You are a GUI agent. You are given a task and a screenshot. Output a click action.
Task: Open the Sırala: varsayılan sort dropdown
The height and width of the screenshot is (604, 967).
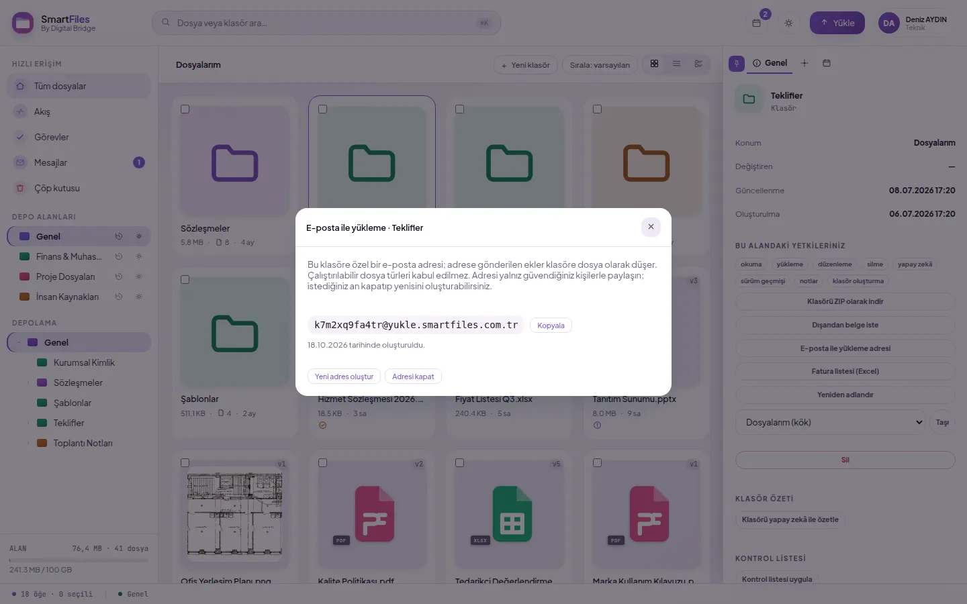click(600, 65)
